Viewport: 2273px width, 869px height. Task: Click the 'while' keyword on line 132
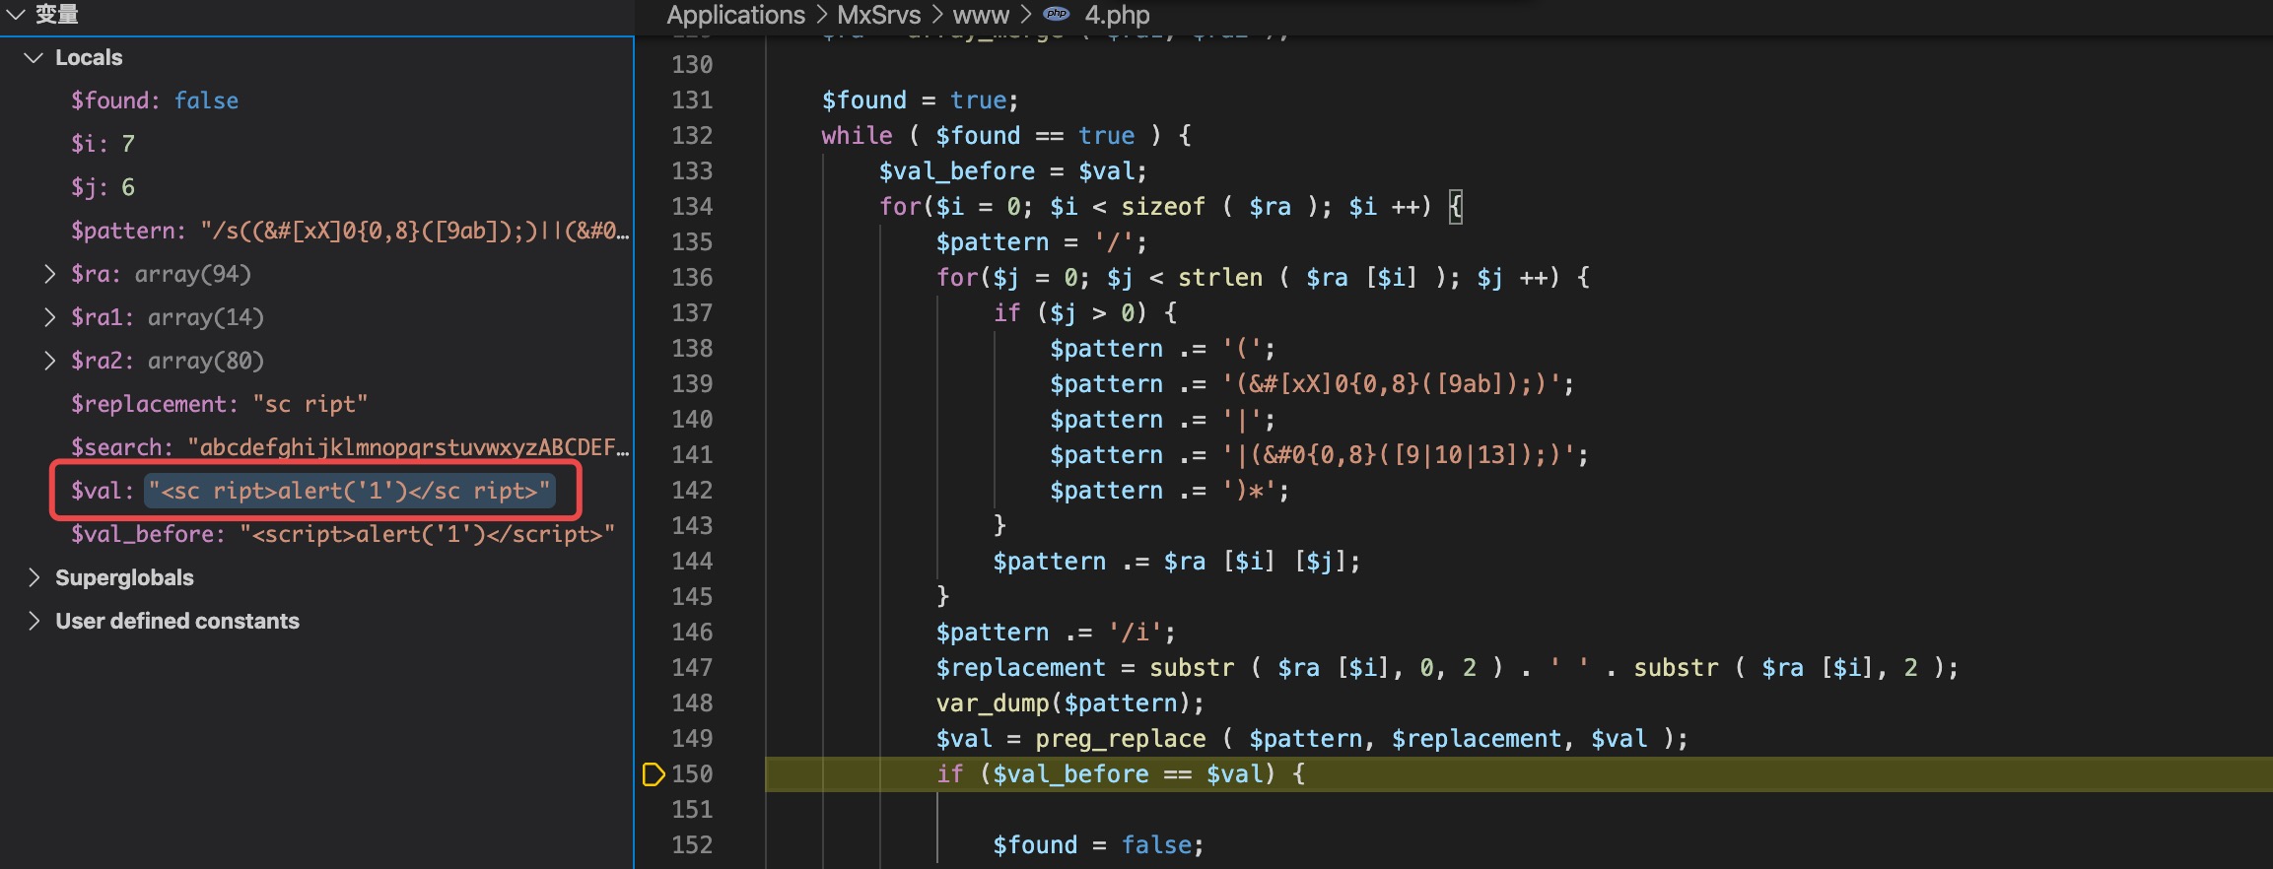click(x=858, y=136)
